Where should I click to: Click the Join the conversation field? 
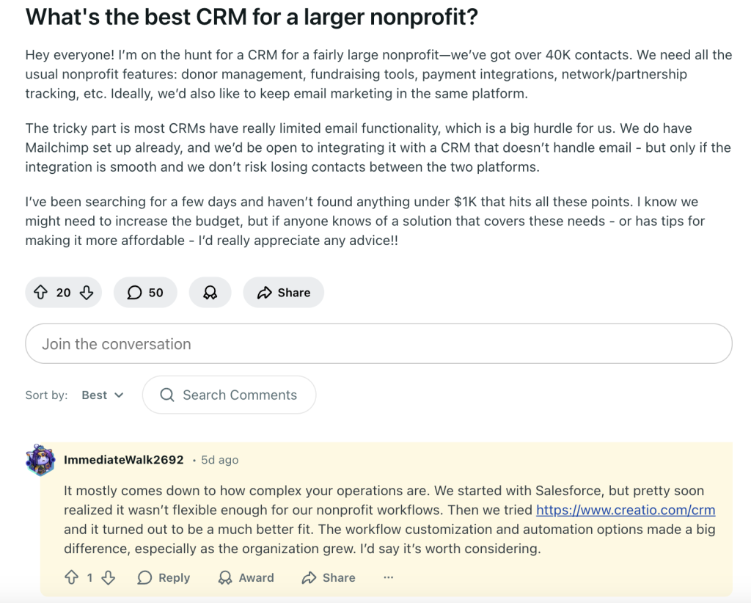(x=378, y=344)
